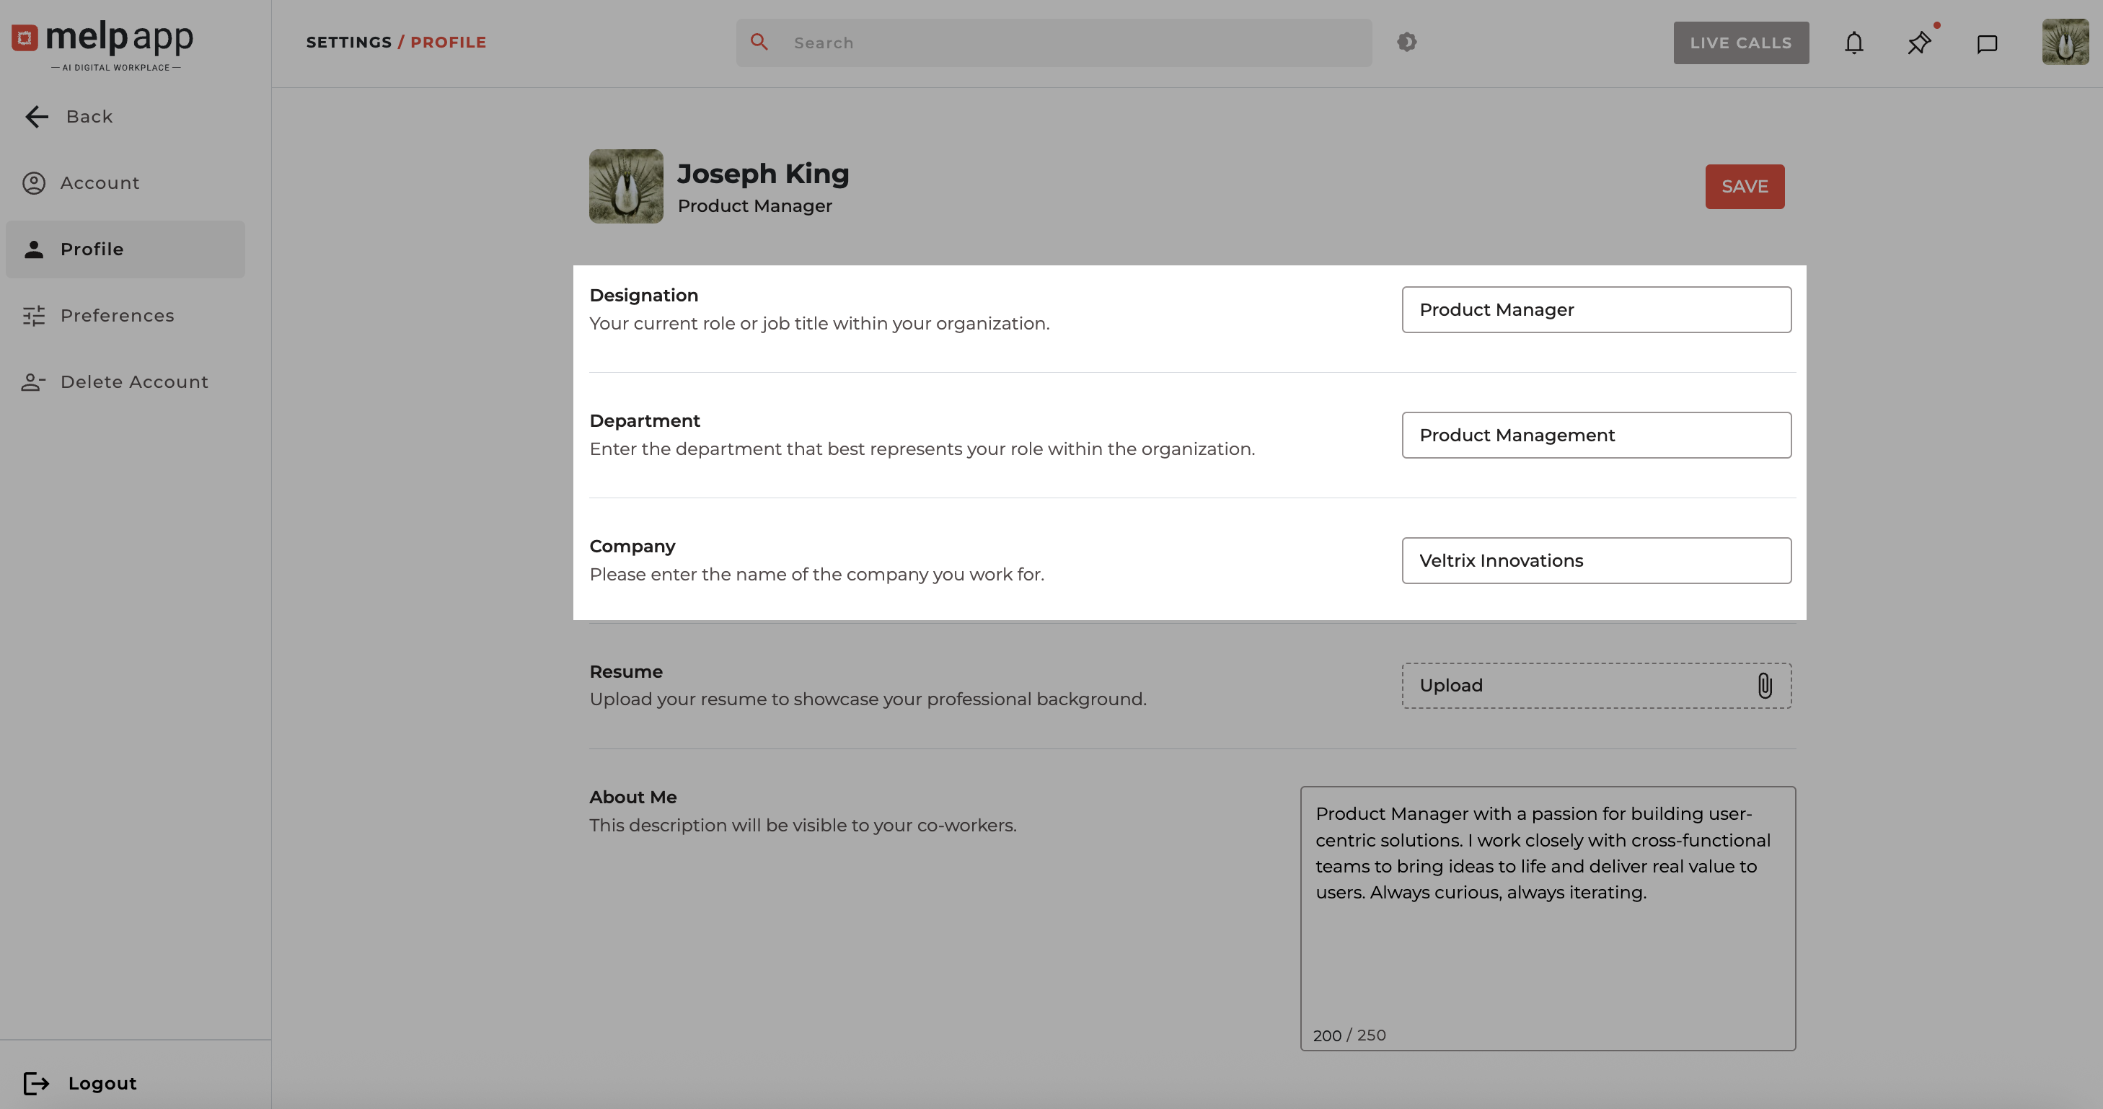This screenshot has width=2103, height=1109.
Task: Log out using the Logout option
Action: tap(102, 1084)
